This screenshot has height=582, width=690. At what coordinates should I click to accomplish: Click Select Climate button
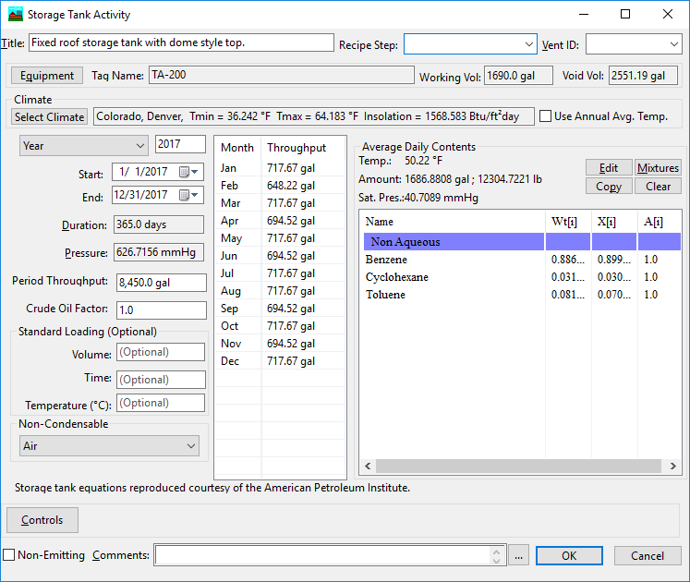coord(49,117)
